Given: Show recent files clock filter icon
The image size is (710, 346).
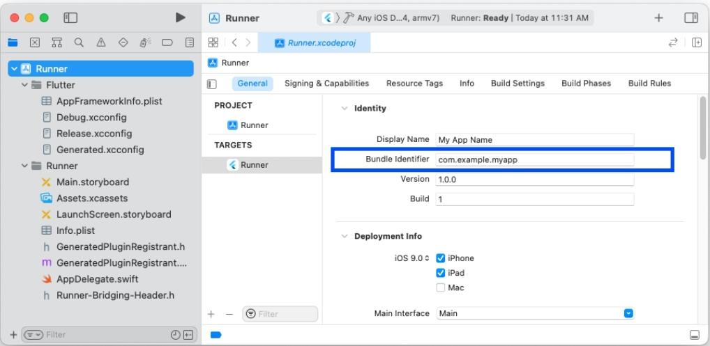Looking at the screenshot, I should [175, 335].
